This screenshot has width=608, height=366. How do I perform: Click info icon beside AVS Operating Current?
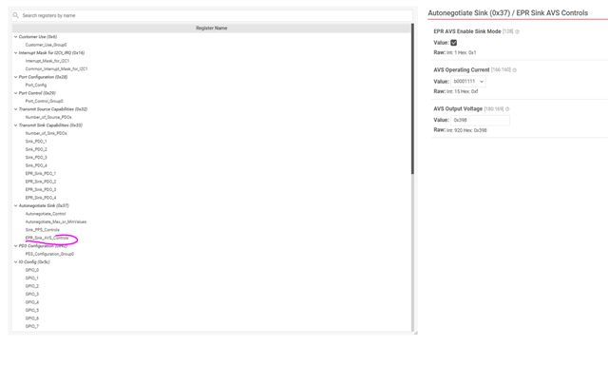515,70
